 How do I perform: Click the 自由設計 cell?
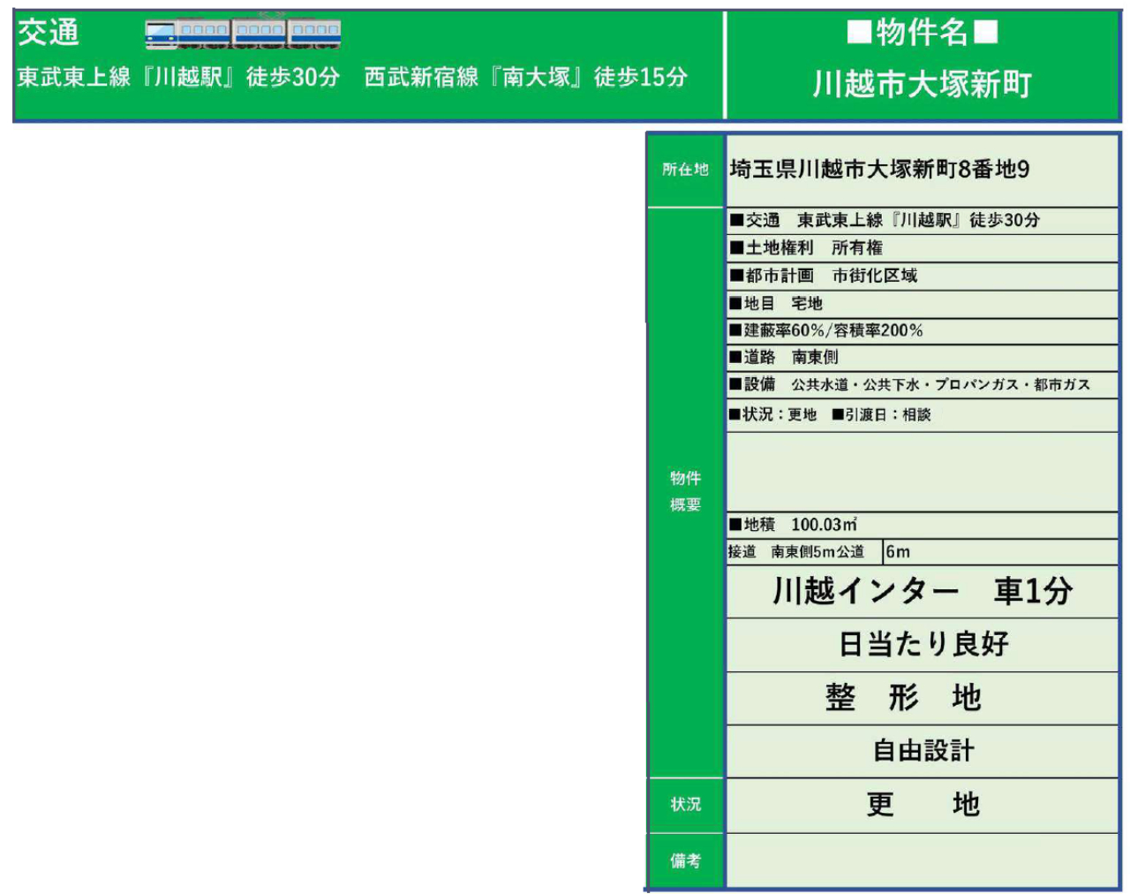coord(922,751)
